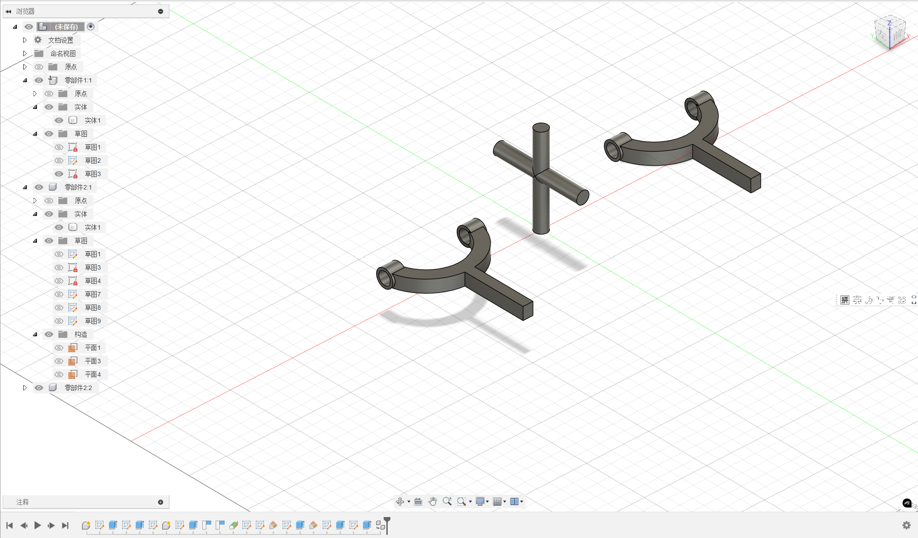
Task: Click sketch icon beside 草图2
Action: pyautogui.click(x=73, y=160)
